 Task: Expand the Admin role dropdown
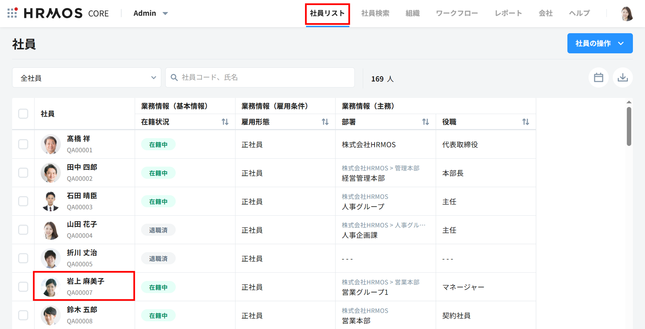151,13
